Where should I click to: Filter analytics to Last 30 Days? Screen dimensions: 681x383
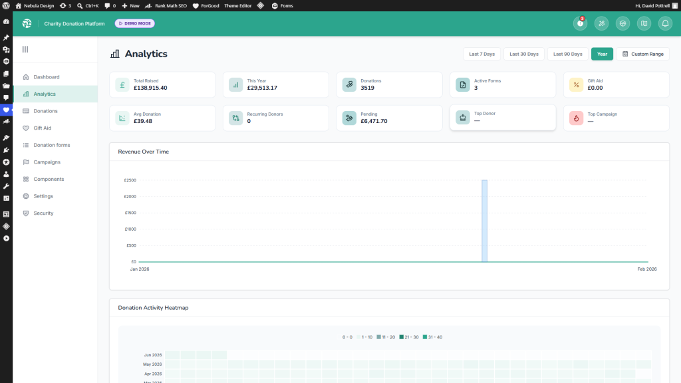[524, 54]
